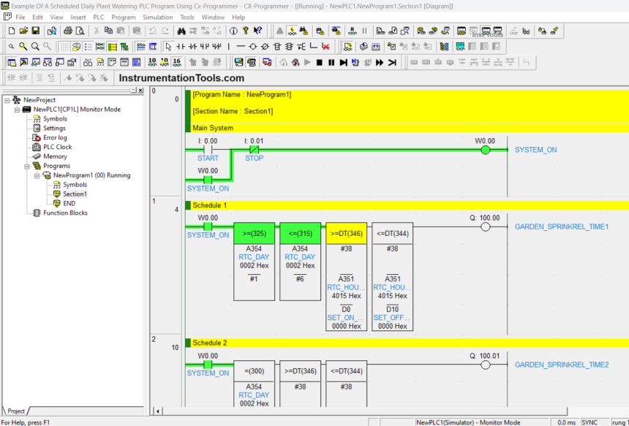The width and height of the screenshot is (629, 426).
Task: Toggle the Output window button
Action: (23, 63)
